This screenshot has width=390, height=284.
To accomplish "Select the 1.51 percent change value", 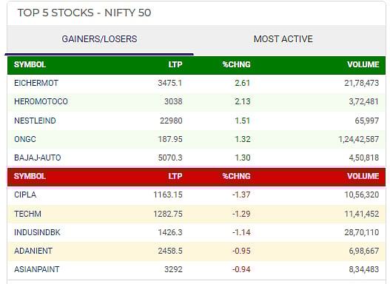I will pyautogui.click(x=242, y=121).
